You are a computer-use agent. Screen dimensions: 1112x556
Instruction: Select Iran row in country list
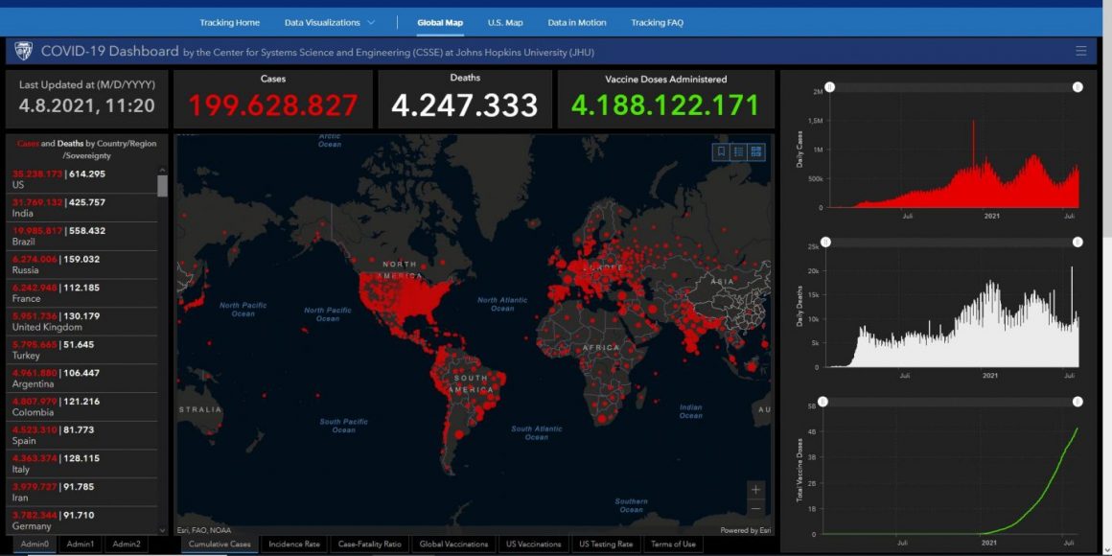point(81,492)
